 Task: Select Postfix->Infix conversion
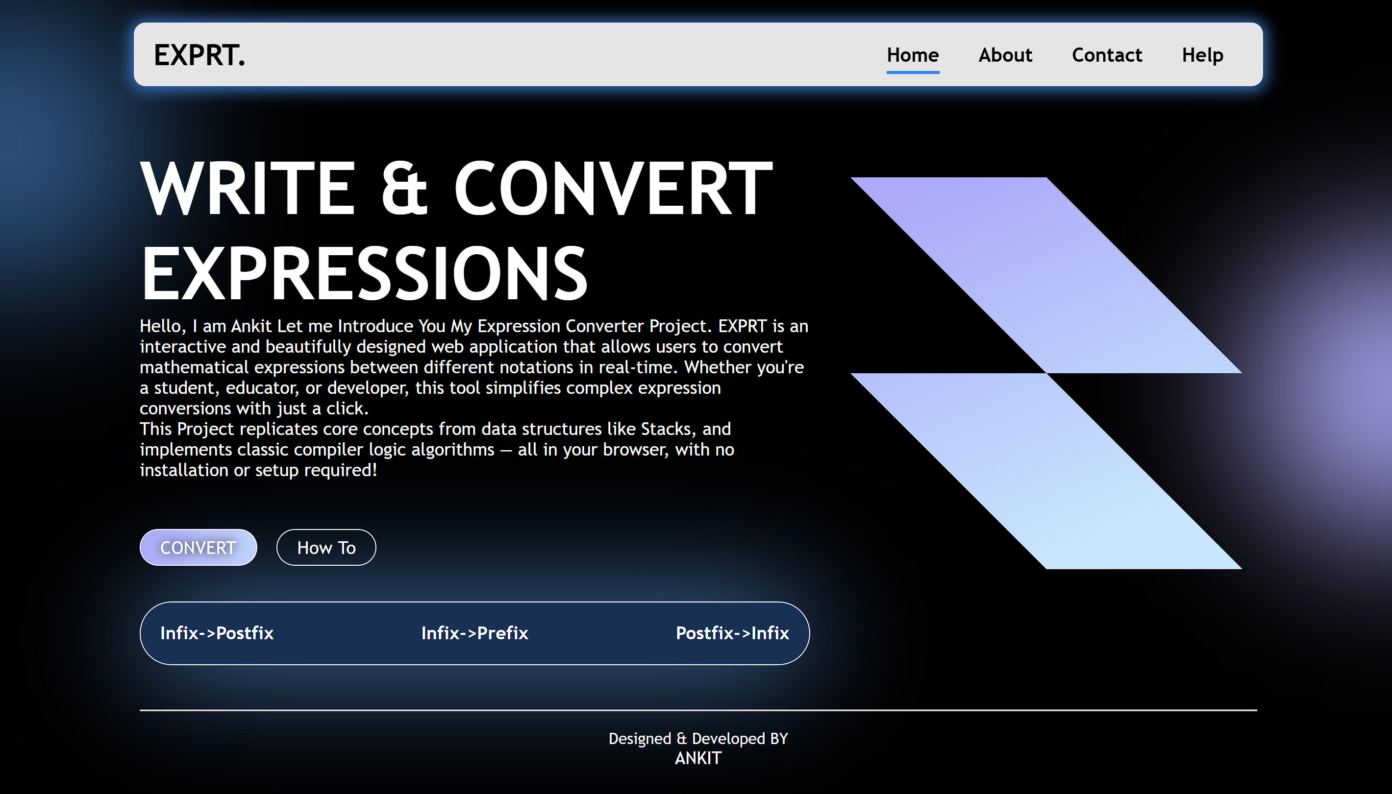(x=732, y=632)
